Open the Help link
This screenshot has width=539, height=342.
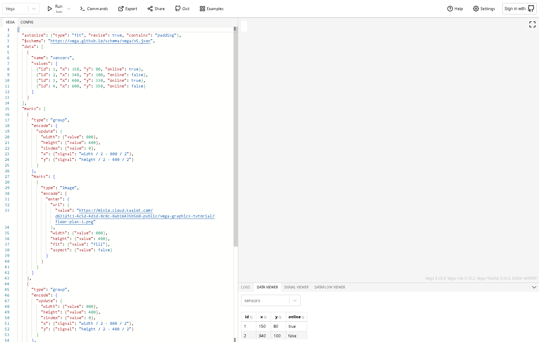[455, 9]
